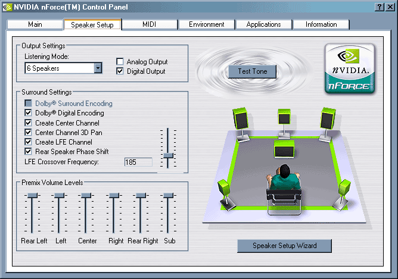398x279 pixels.
Task: Toggle Center Channel 3D Pan
Action: (28, 132)
